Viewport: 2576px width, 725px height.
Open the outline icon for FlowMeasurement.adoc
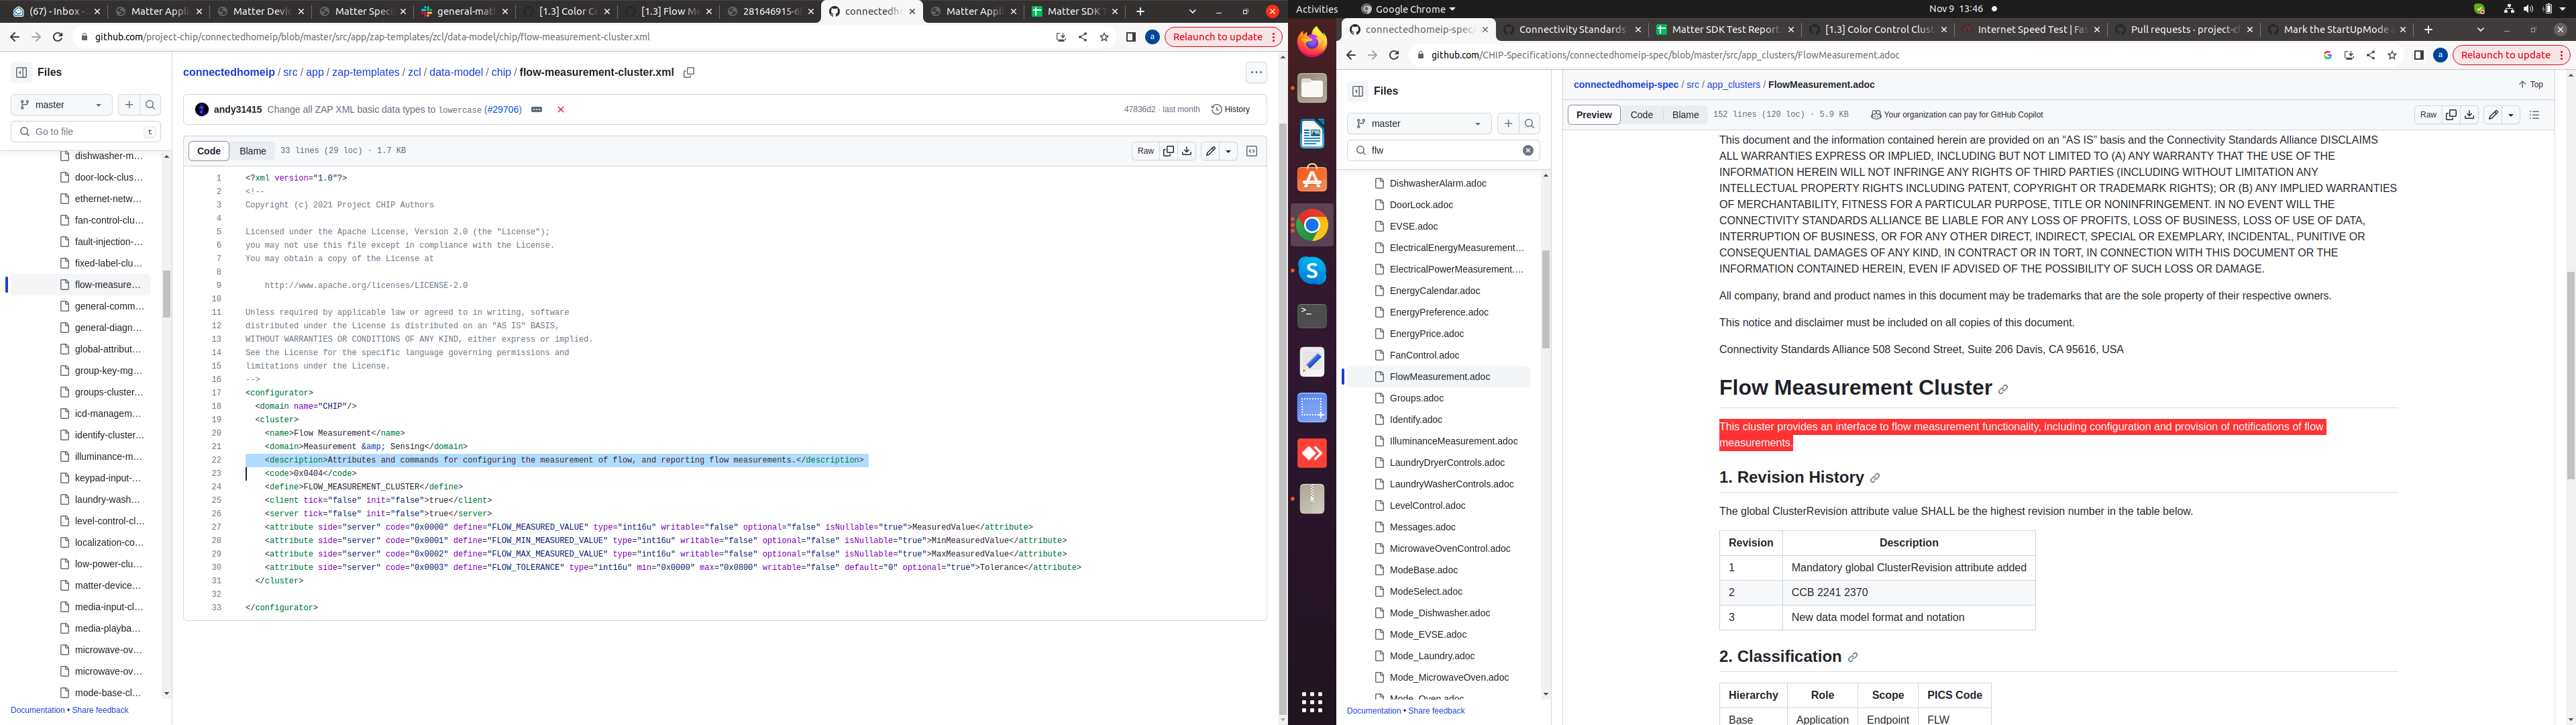2534,115
